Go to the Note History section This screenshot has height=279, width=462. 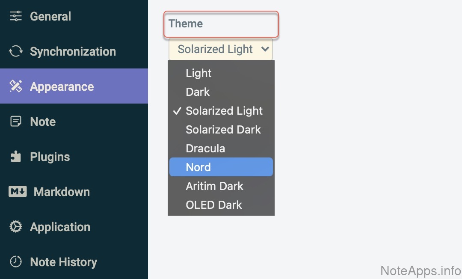coord(63,262)
